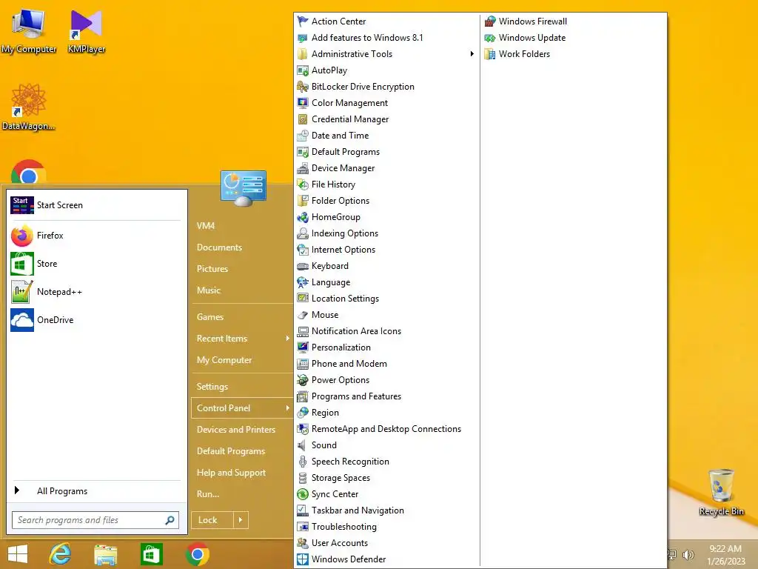Image resolution: width=758 pixels, height=569 pixels.
Task: Click the volume icon in system tray
Action: [688, 555]
